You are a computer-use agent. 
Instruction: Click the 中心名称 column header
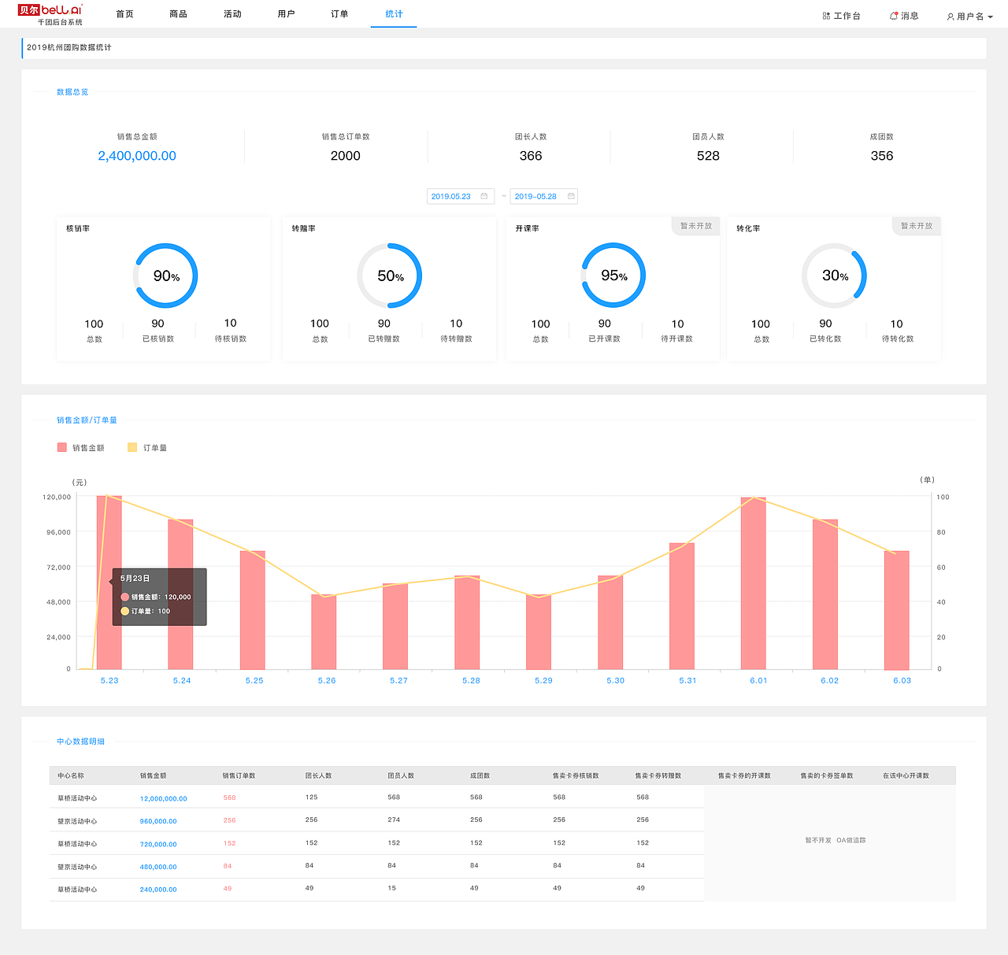(71, 775)
